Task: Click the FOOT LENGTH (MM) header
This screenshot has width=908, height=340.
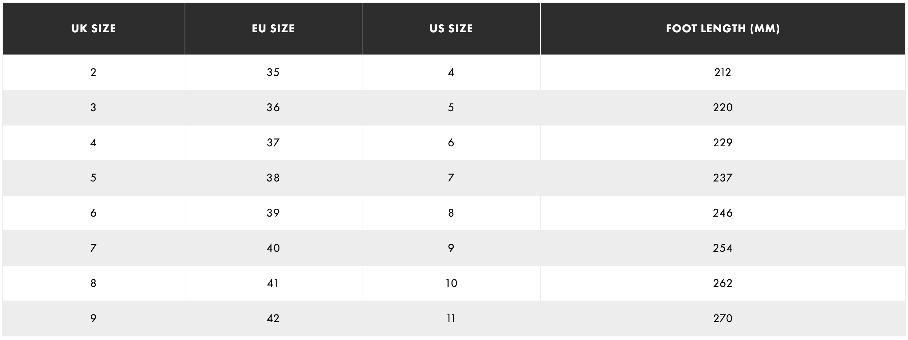Action: (x=723, y=29)
